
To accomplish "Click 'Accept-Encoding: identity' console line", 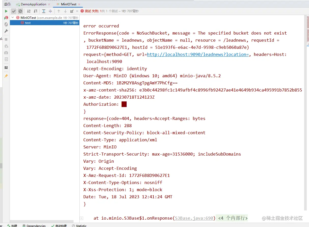I will [x=115, y=69].
